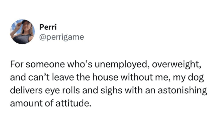Click the opening word "For" of the tweet
221x134 pixels.
[x=17, y=64]
